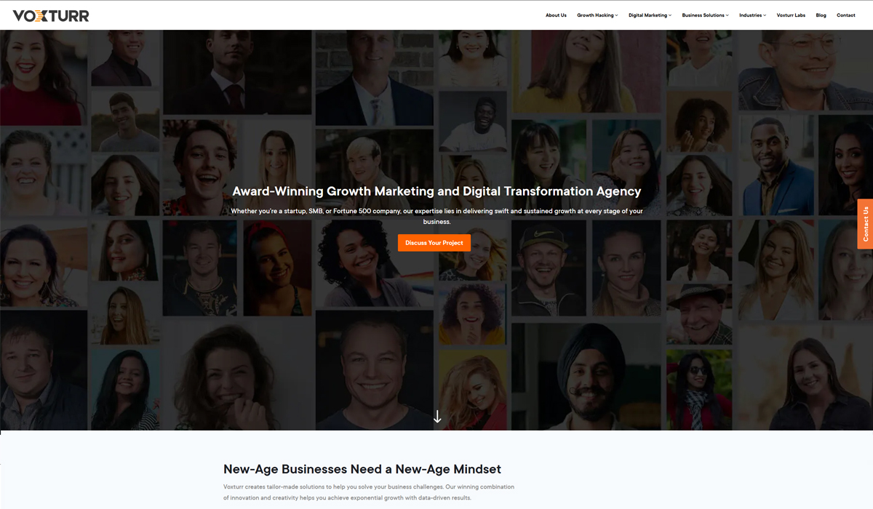Click the white down arrow in hero
873x509 pixels.
pos(437,417)
